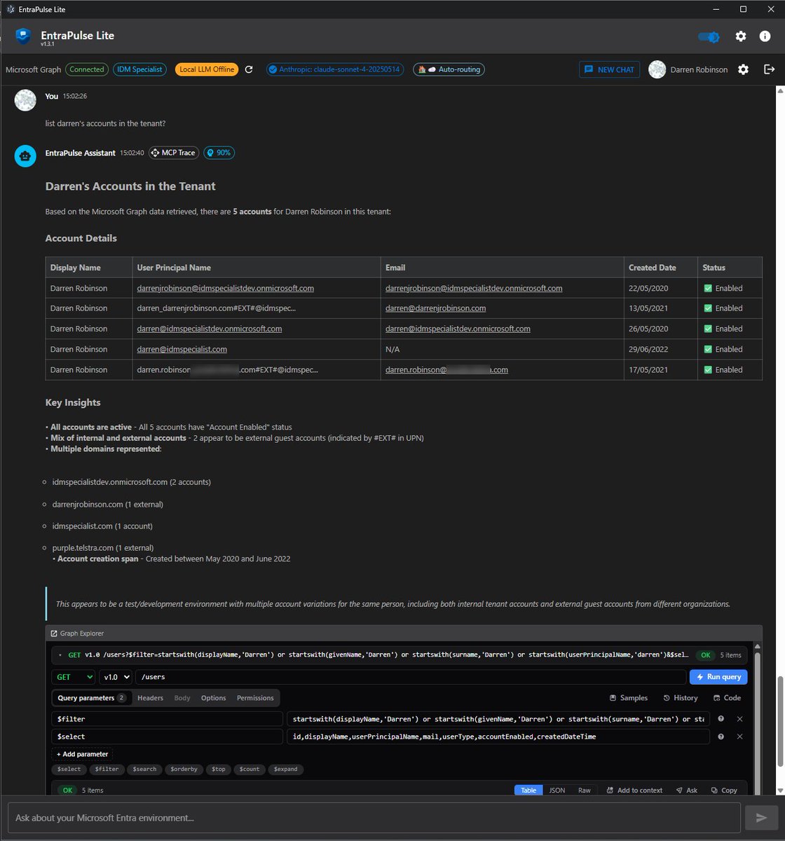Open darrenjrobinson@idmspecialistdev UPN link

click(225, 288)
